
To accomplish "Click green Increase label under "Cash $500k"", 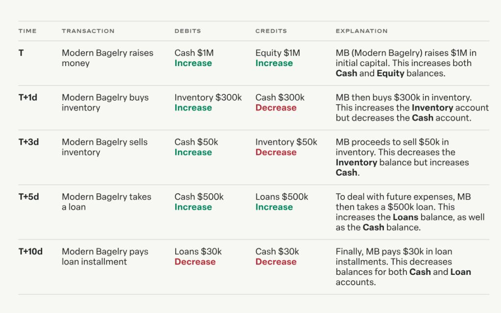I will point(193,207).
